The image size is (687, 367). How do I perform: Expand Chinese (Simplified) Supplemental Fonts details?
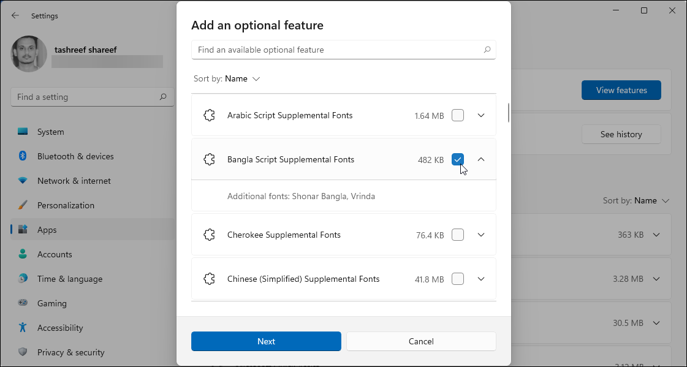[481, 279]
